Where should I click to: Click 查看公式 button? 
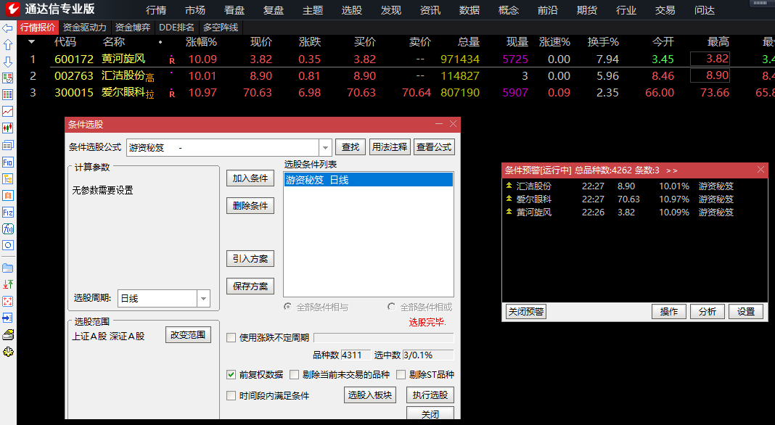coord(434,147)
